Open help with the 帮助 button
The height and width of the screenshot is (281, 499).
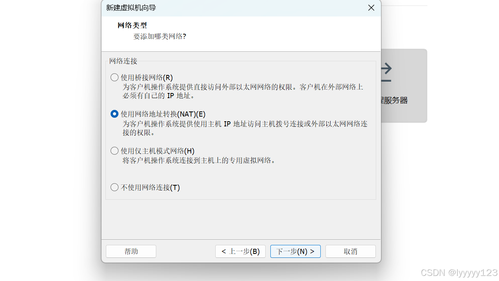point(131,251)
